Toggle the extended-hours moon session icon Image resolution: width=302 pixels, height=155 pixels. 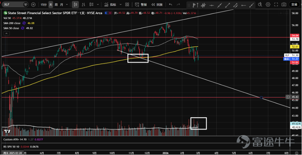click(106, 13)
